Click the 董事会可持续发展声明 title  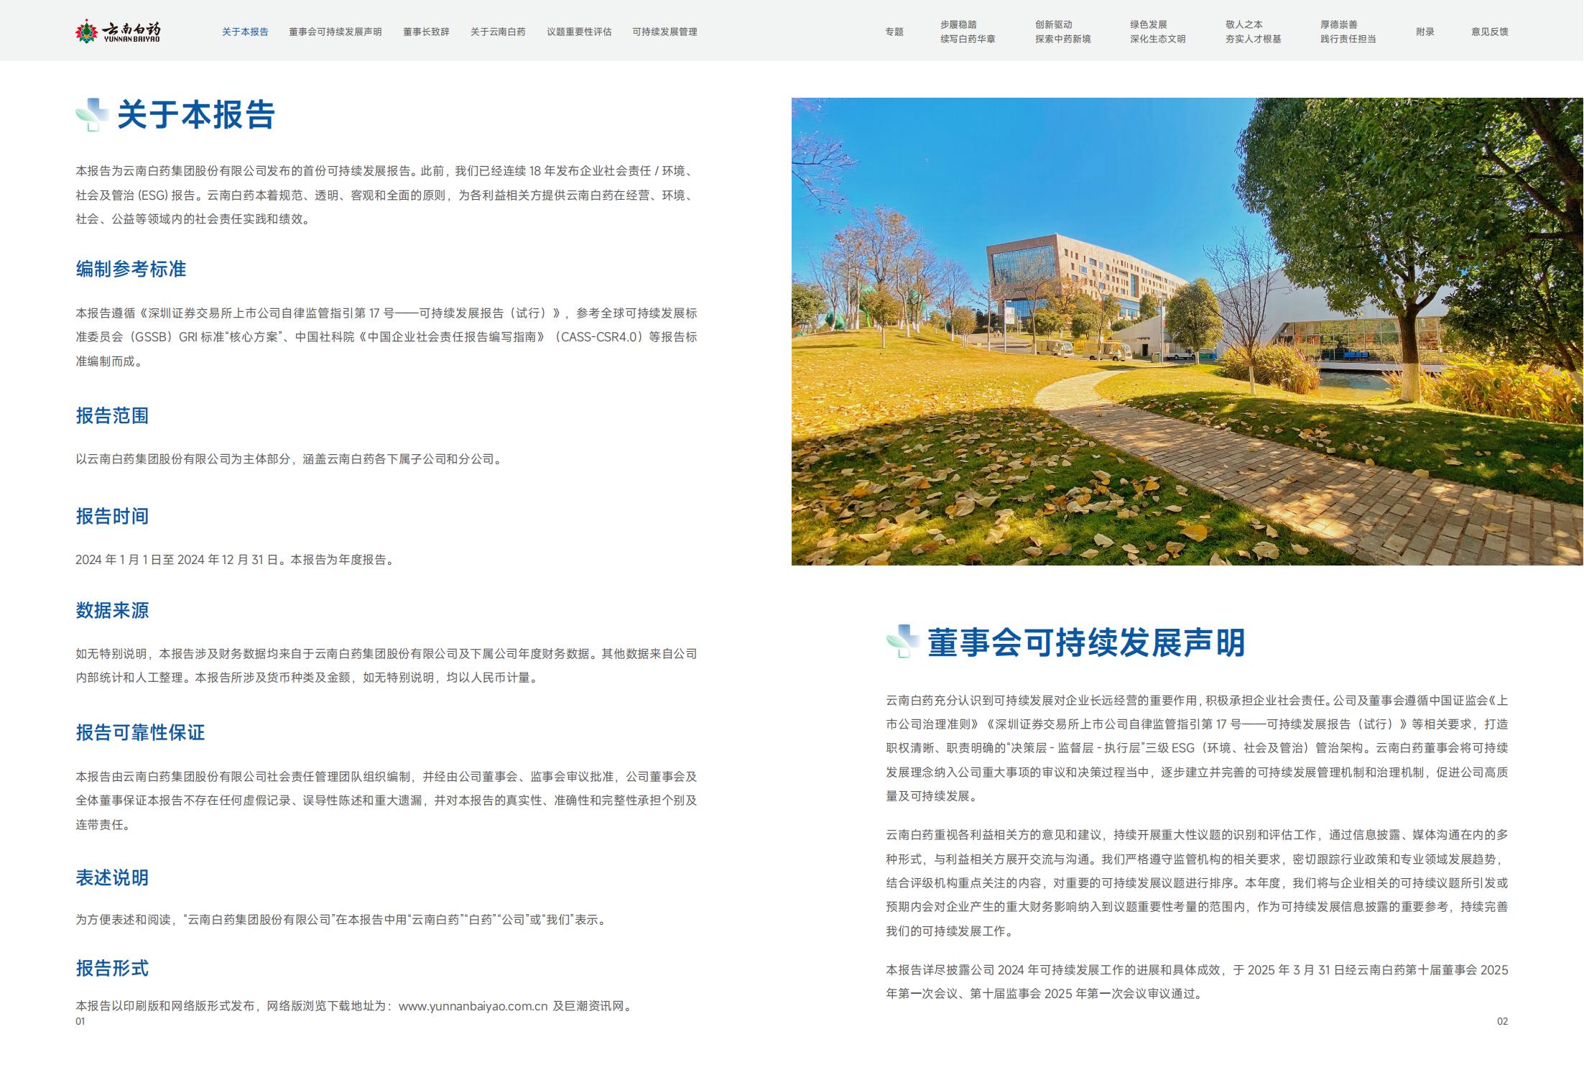1086,642
